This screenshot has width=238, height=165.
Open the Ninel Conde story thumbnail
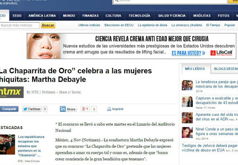[x=187, y=132]
